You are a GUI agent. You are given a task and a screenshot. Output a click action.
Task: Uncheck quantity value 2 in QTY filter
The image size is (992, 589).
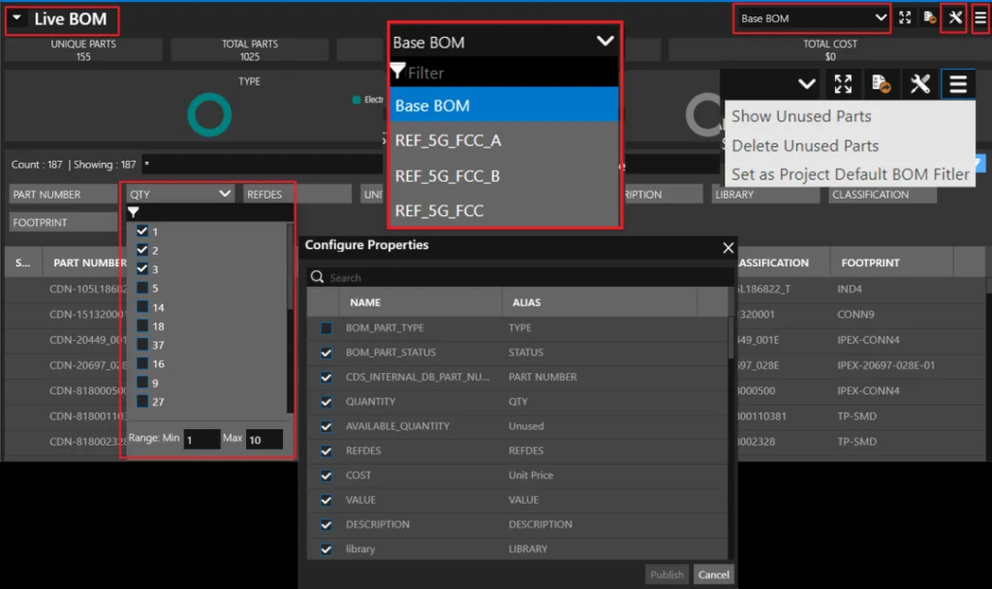142,250
